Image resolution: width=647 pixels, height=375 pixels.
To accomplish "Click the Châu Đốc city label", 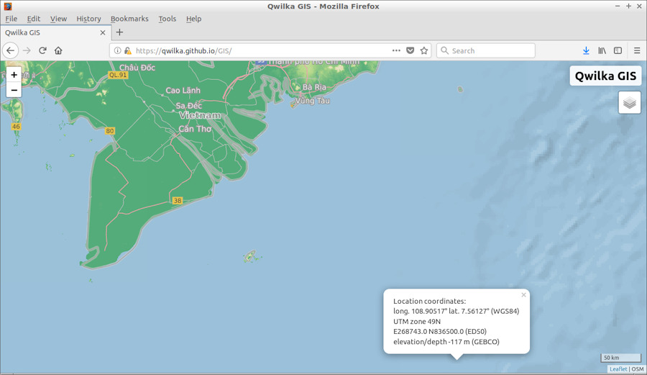I will [137, 68].
